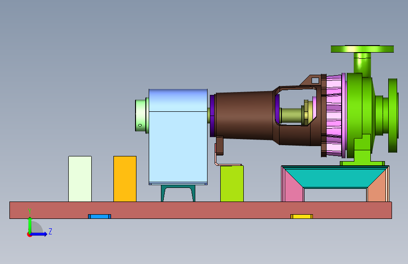The height and width of the screenshot is (264, 408).
Task: Select the green suction flange at the far right end
Action: [393, 116]
